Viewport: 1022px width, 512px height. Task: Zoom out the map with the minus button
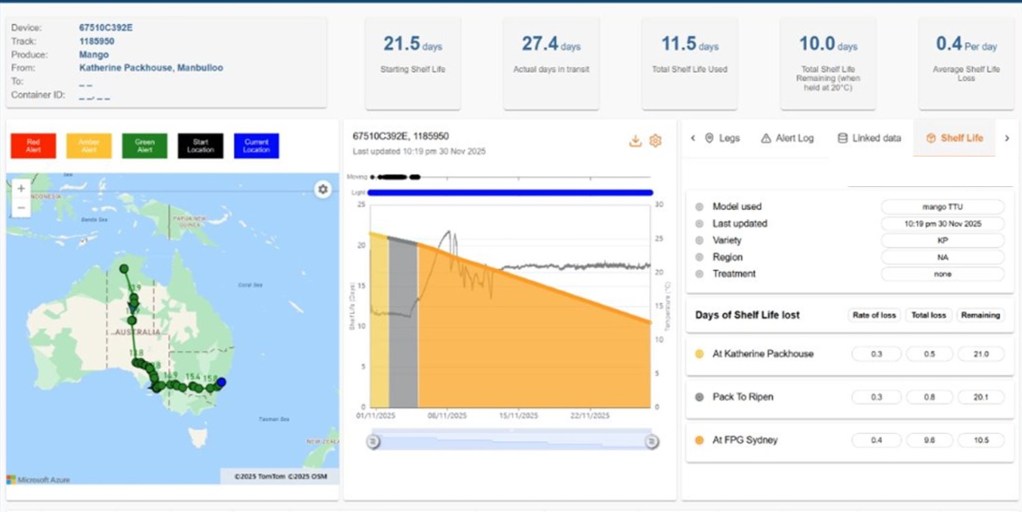pos(21,208)
